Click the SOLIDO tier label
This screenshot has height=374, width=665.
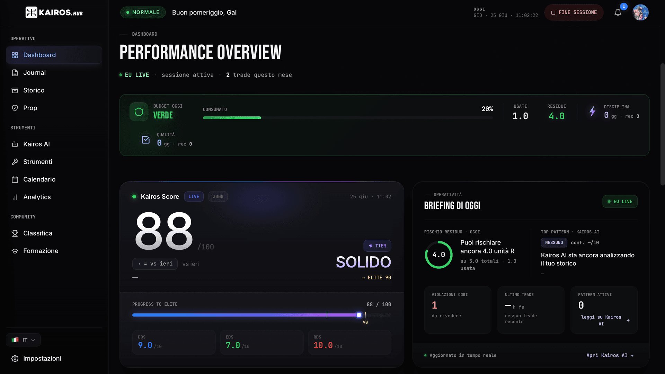(x=364, y=262)
